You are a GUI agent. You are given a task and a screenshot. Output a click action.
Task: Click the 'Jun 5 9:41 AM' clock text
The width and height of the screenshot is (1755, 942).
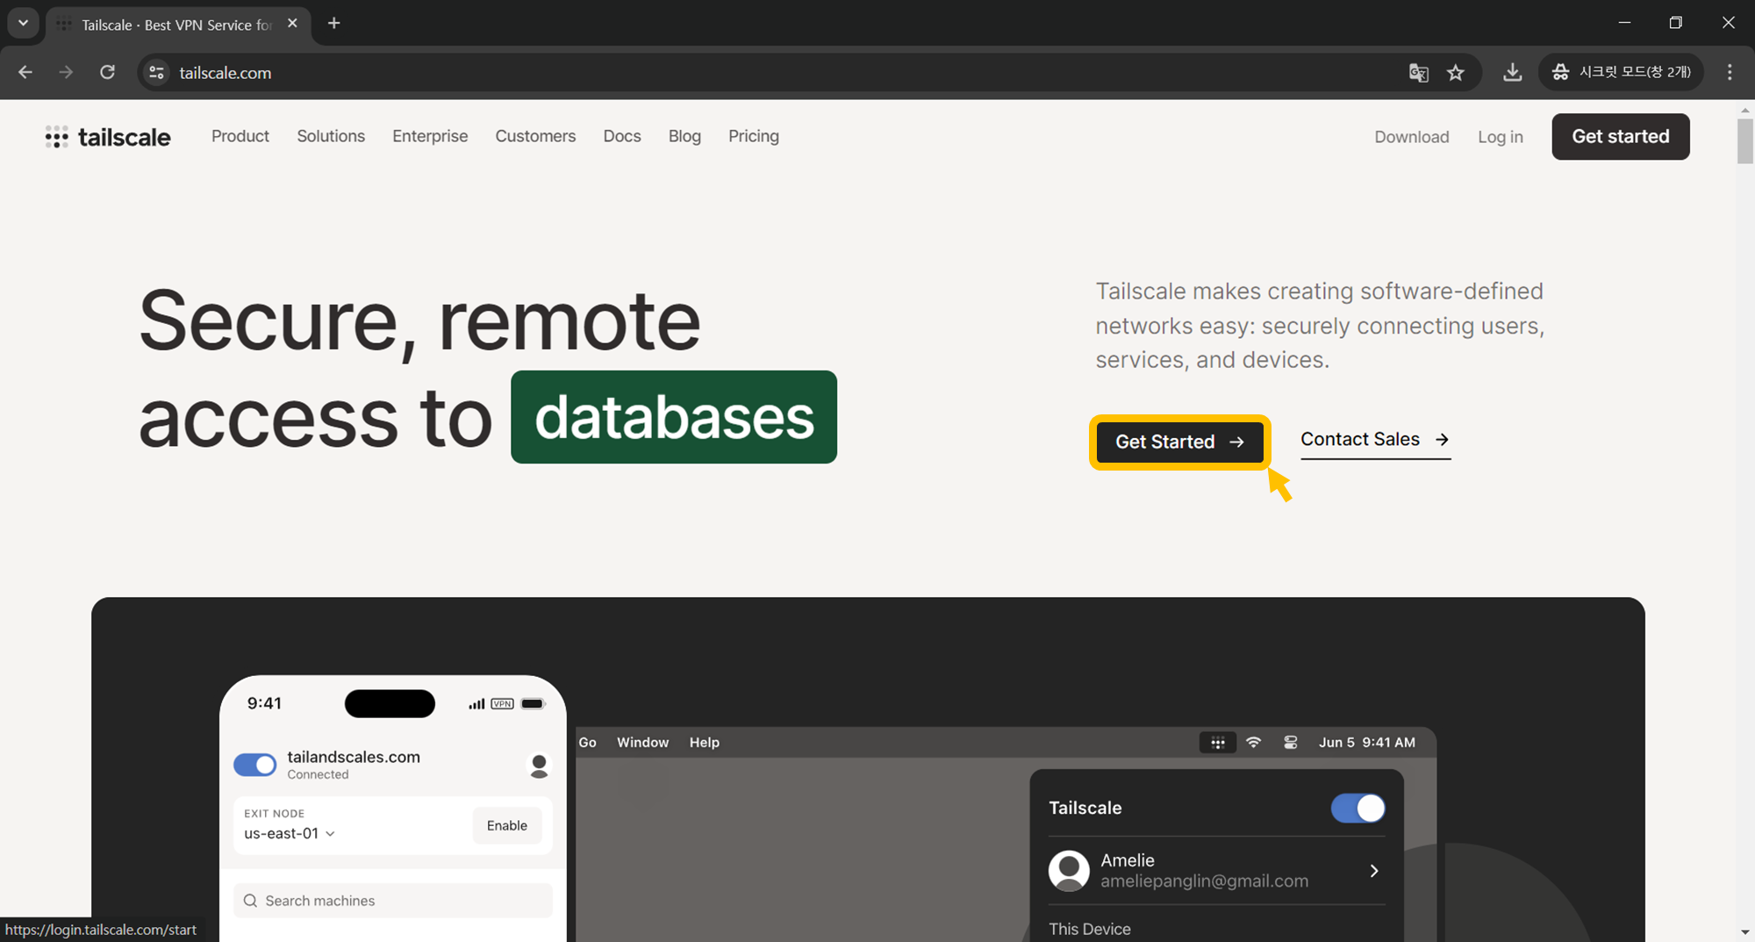[1366, 743]
